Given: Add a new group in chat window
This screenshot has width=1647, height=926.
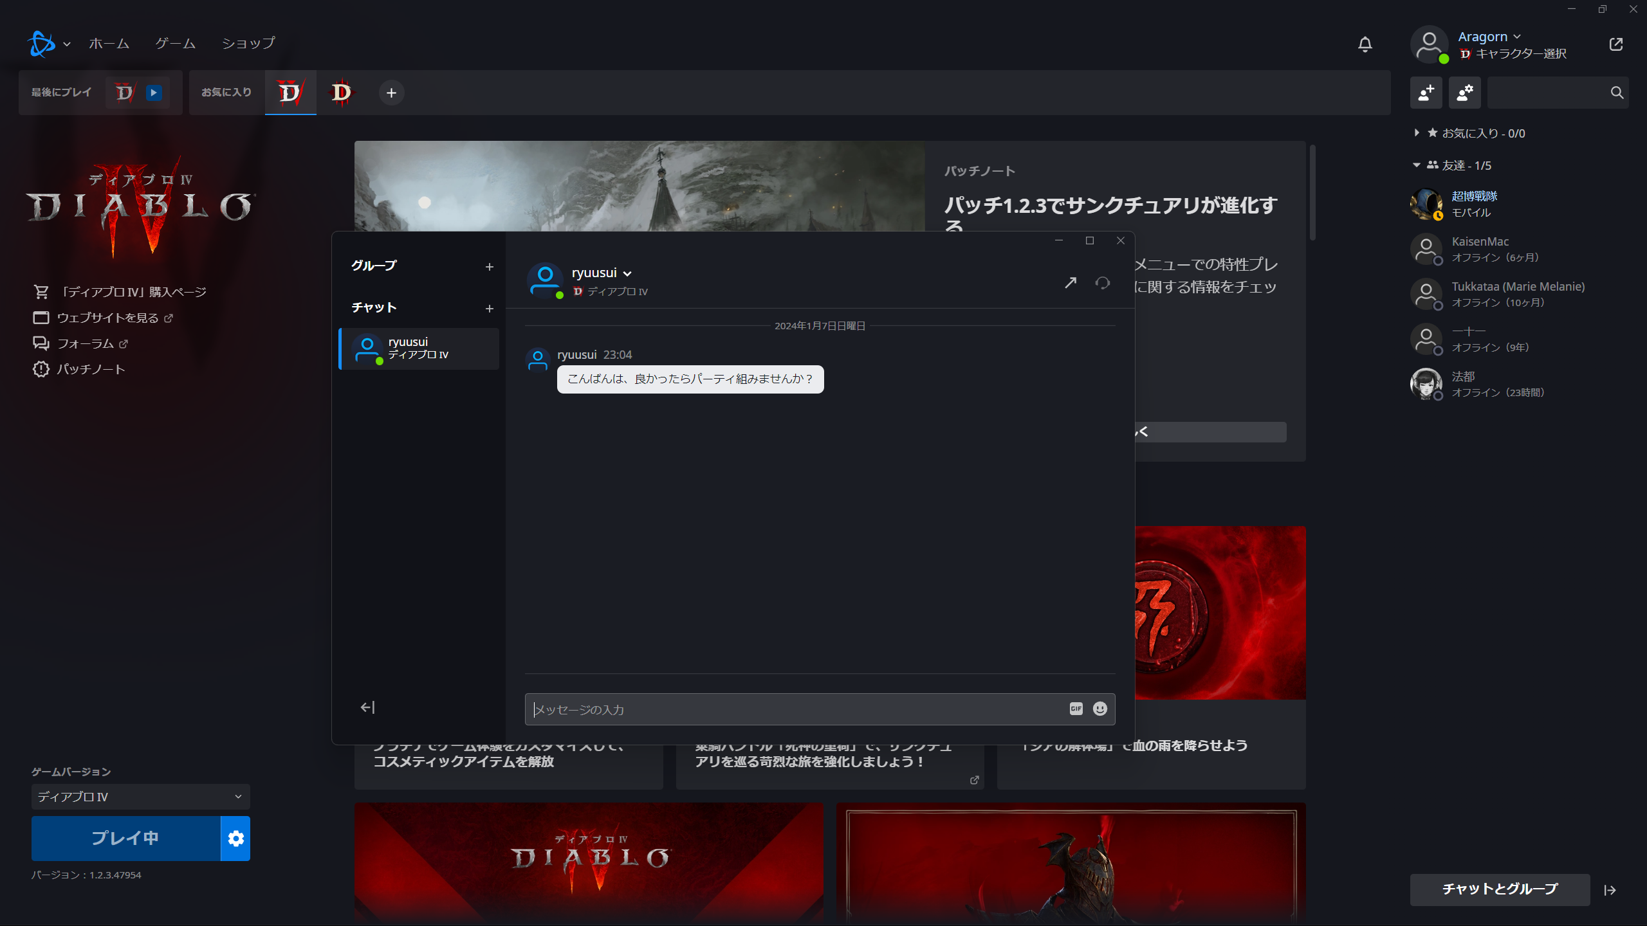Looking at the screenshot, I should pyautogui.click(x=490, y=266).
